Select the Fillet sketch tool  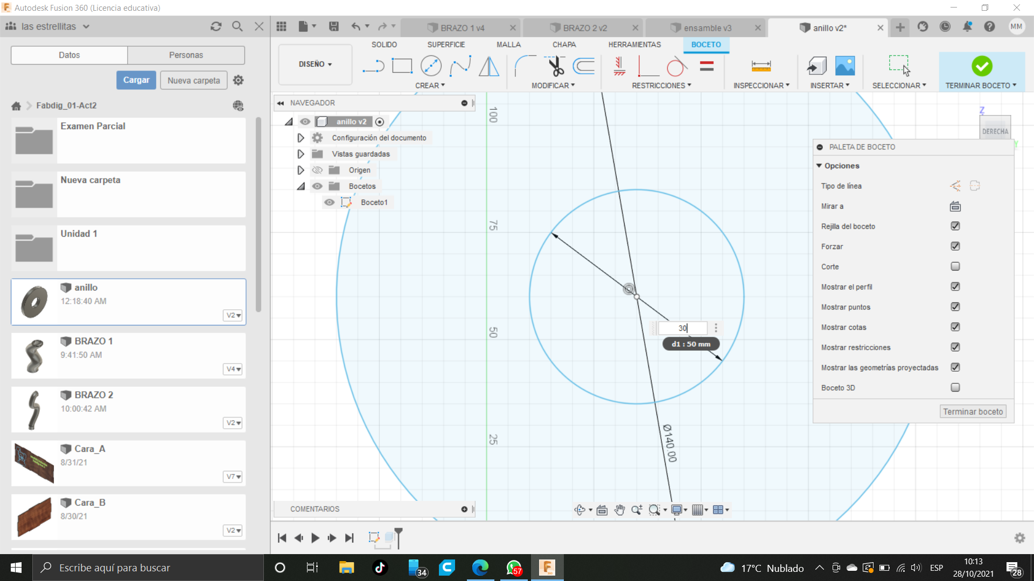[x=525, y=66]
